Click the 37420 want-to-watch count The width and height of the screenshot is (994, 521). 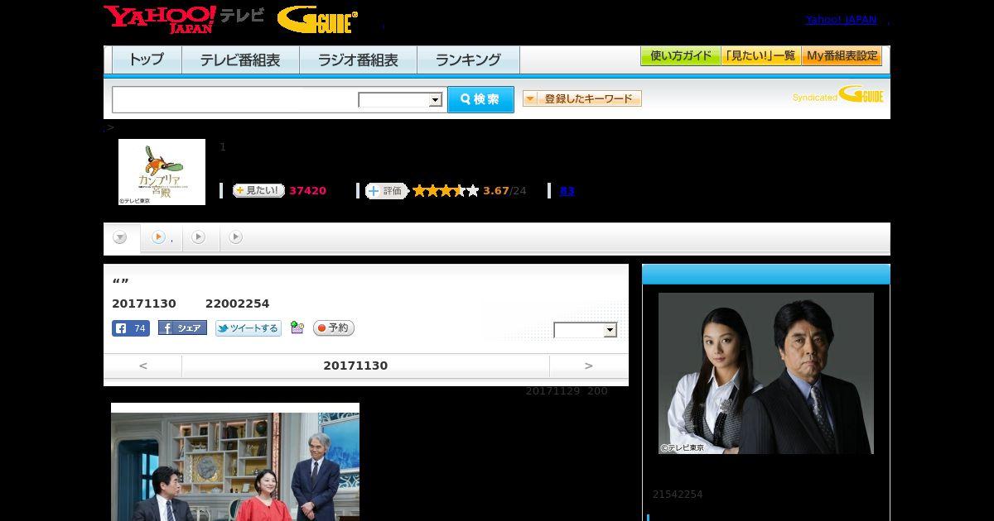coord(307,191)
